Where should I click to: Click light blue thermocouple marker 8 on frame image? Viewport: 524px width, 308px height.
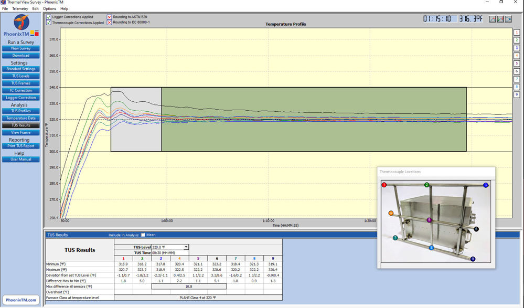click(x=431, y=248)
